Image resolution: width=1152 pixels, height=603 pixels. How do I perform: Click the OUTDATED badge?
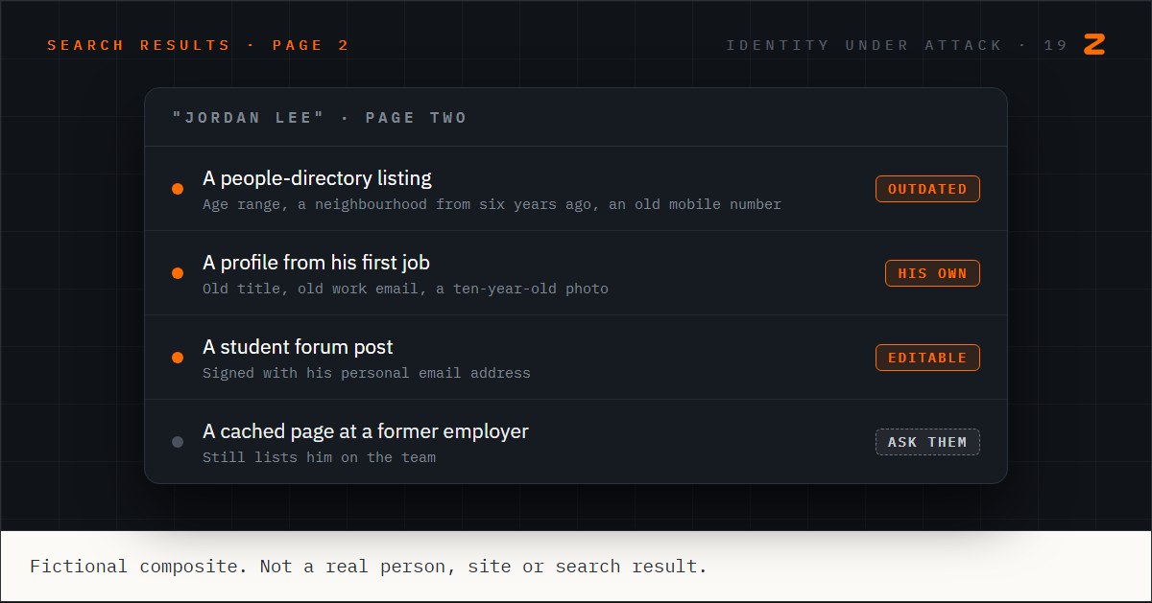point(927,189)
